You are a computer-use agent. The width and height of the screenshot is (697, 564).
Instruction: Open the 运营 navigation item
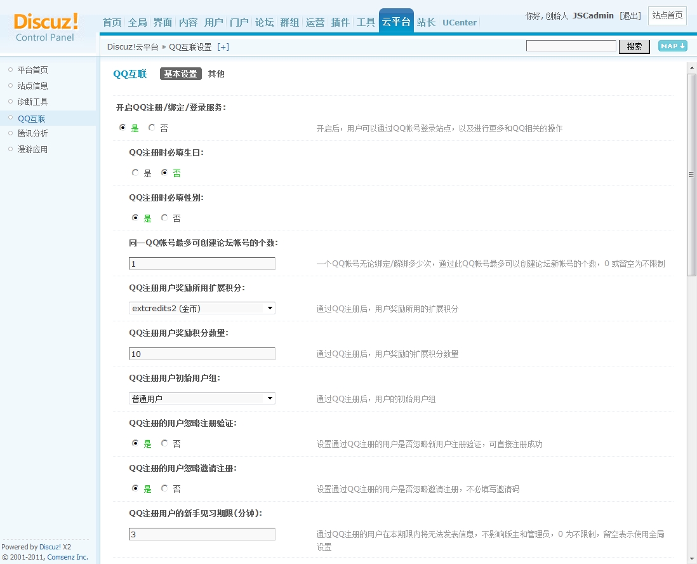click(315, 22)
